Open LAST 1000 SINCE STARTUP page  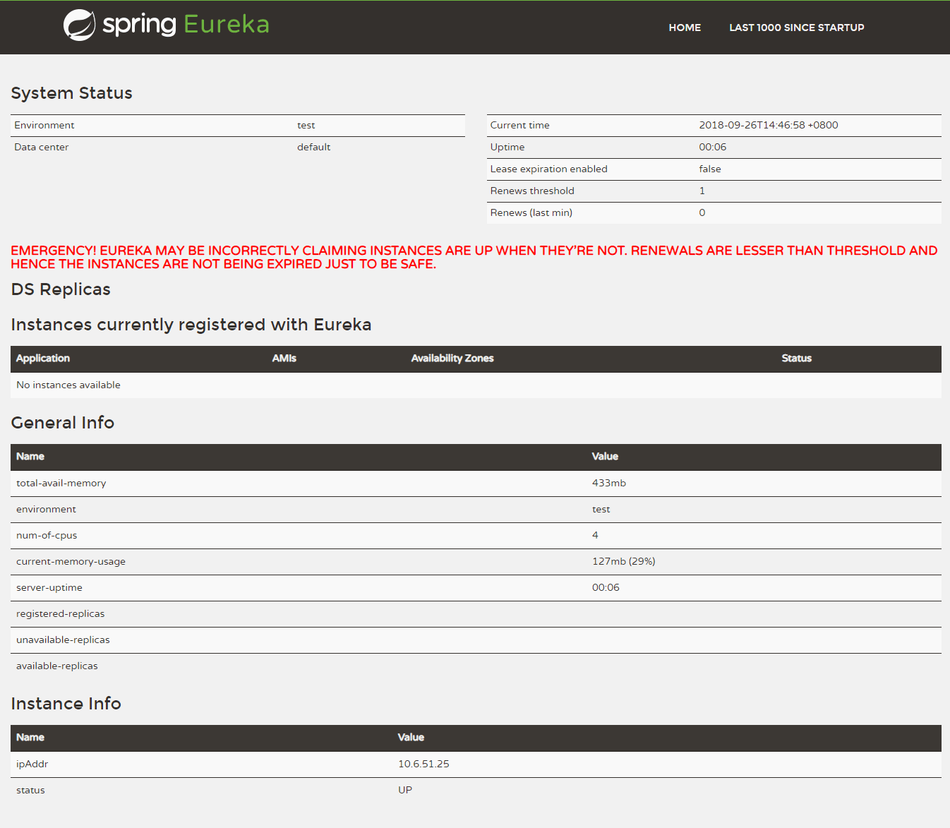click(796, 28)
